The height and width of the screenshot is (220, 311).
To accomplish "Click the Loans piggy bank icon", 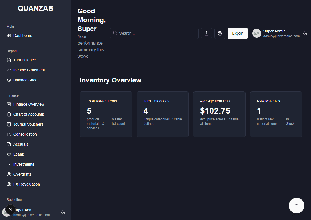I will pyautogui.click(x=9, y=154).
